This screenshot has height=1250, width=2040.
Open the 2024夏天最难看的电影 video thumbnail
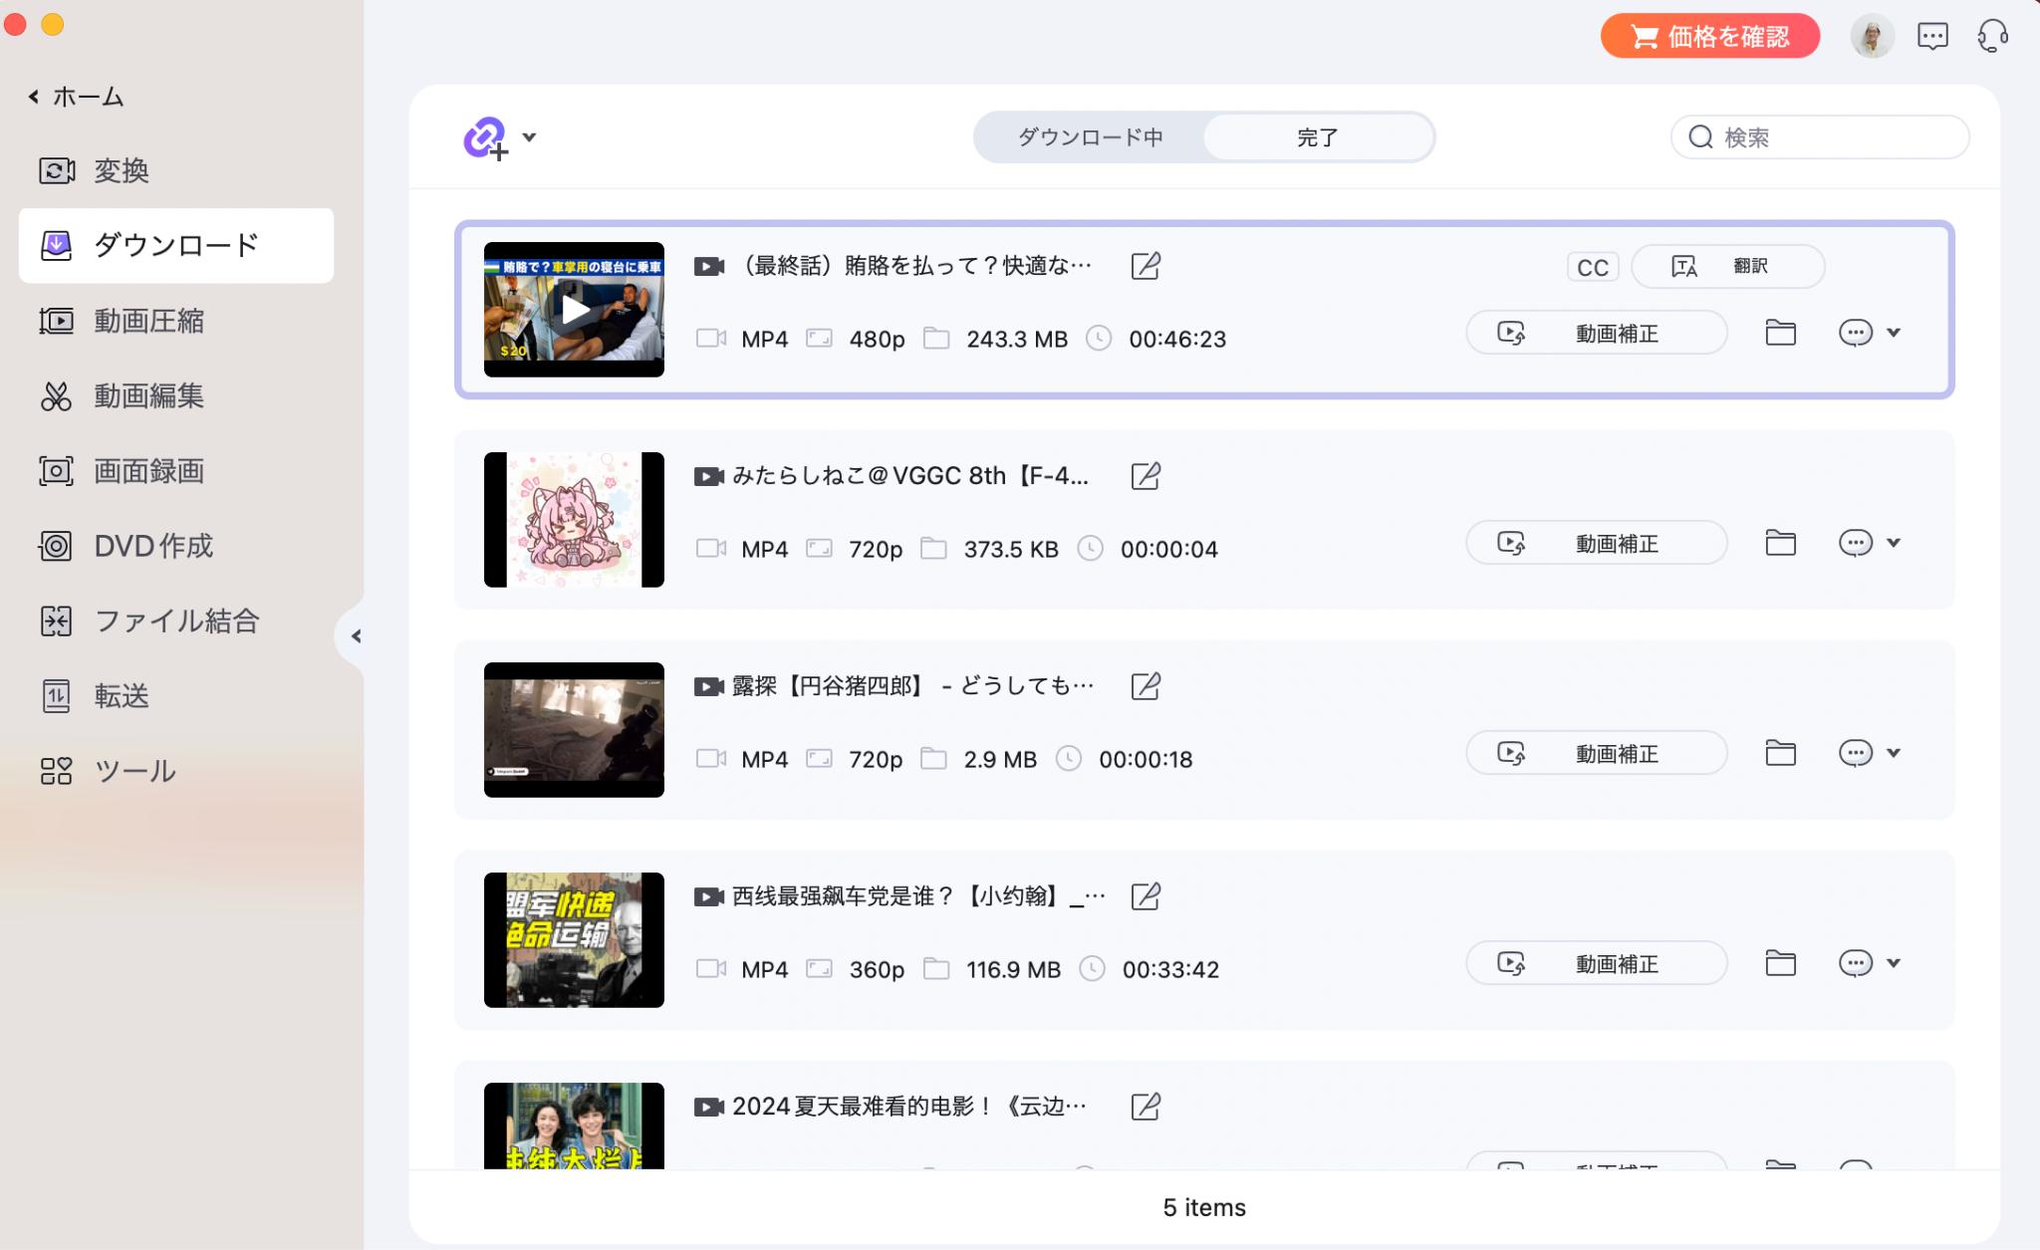[x=574, y=1125]
